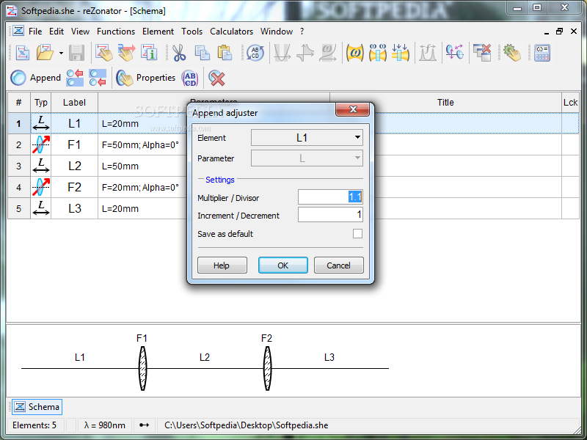This screenshot has width=587, height=440.
Task: Click the grayed frequency peaks icon
Action: point(428,53)
